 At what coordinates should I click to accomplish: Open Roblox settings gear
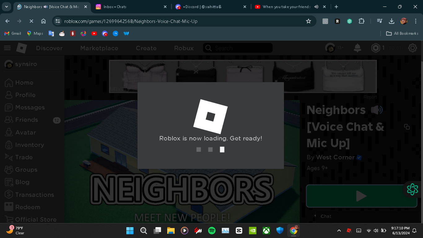click(412, 48)
